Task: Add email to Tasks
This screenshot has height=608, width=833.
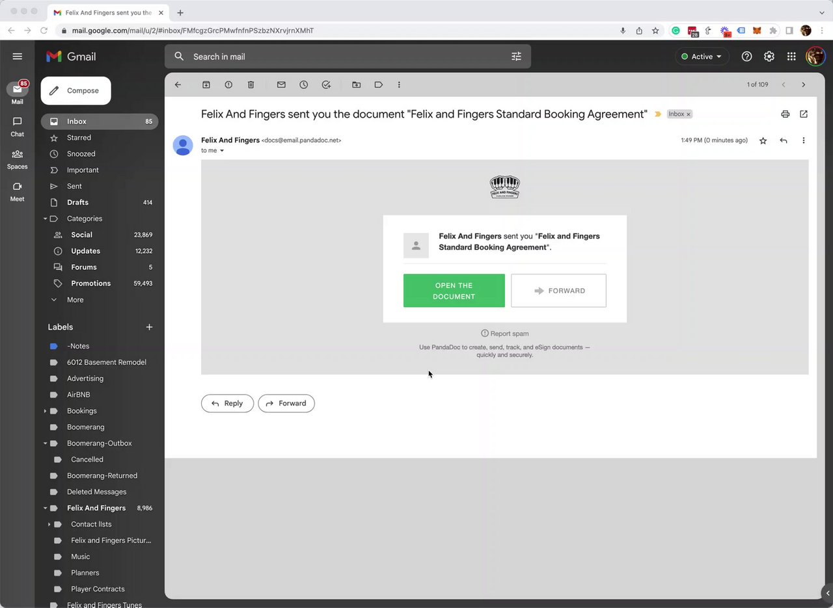Action: click(x=326, y=85)
